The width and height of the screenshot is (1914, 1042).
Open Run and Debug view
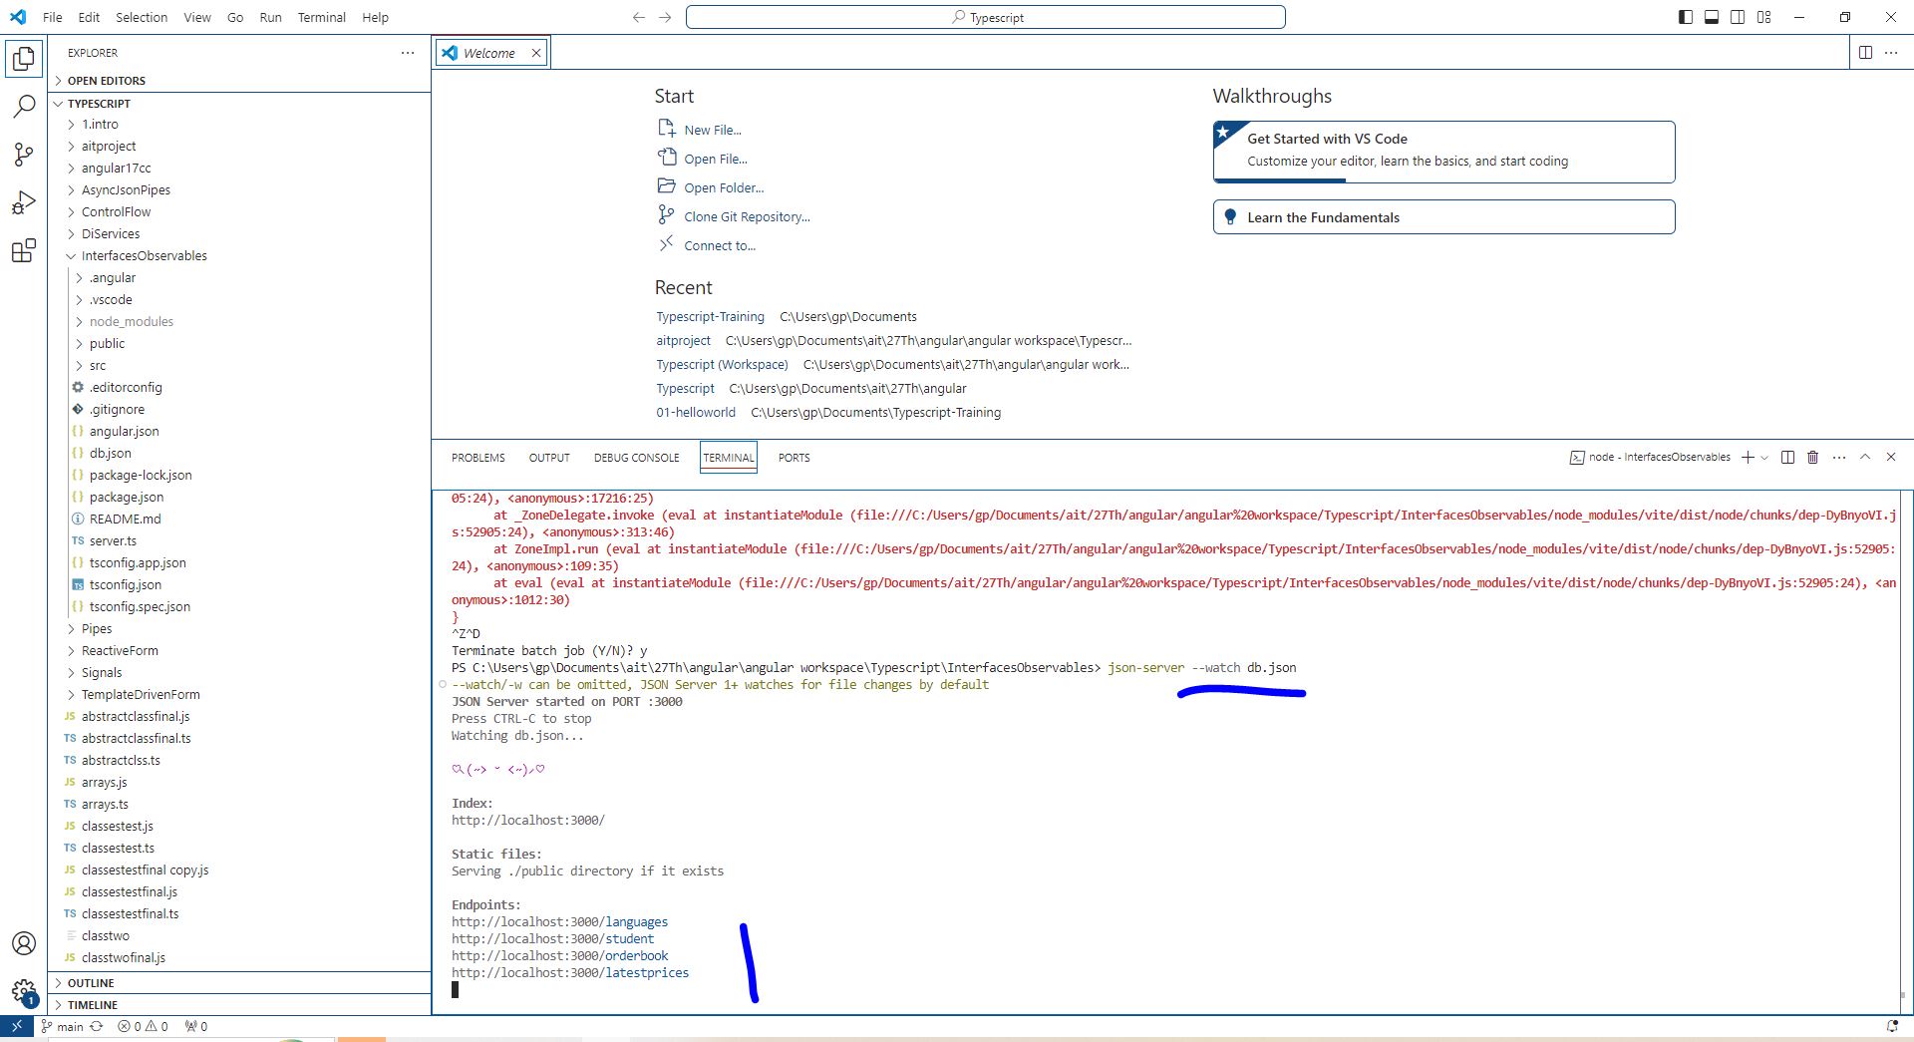[x=24, y=202]
